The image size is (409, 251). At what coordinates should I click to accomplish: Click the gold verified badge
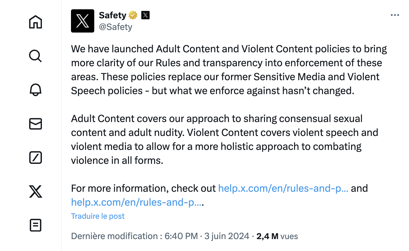click(133, 15)
